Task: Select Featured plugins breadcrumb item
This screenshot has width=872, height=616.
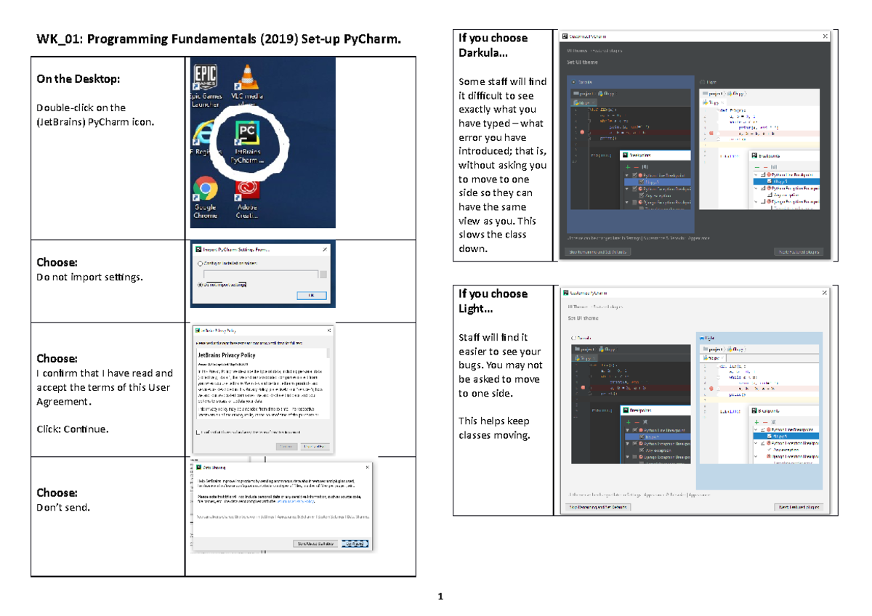Action: pos(607,50)
